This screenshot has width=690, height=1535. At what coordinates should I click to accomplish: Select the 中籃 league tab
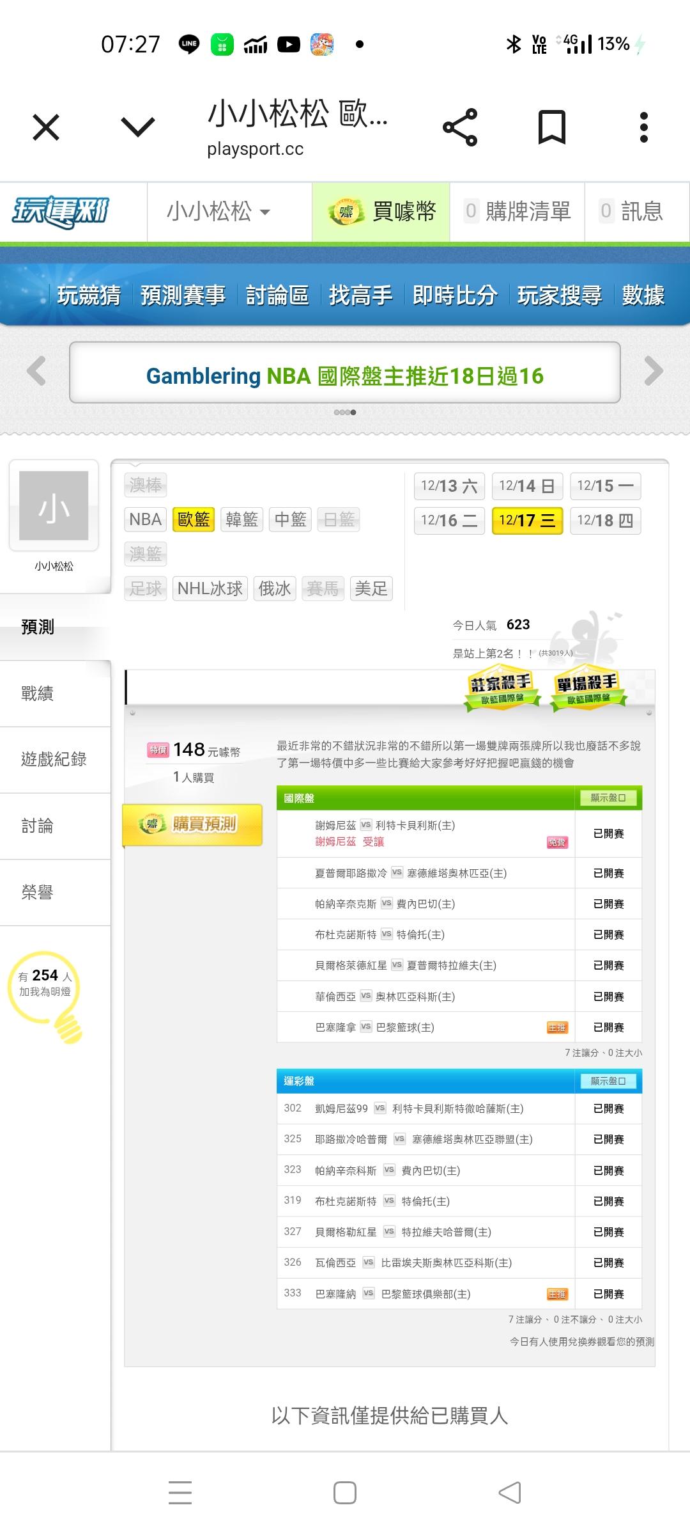click(x=290, y=519)
